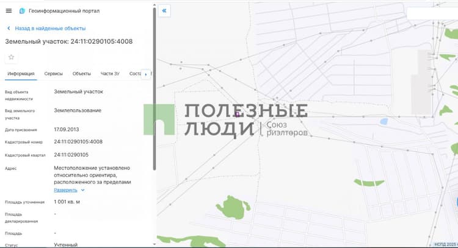This screenshot has width=458, height=248.
Task: Click the address text Местоположение установлено
Action: (x=92, y=168)
